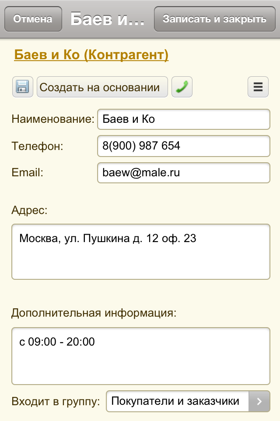Image resolution: width=280 pixels, height=421 pixels.
Task: Click into the Адрес text area
Action: tap(141, 252)
